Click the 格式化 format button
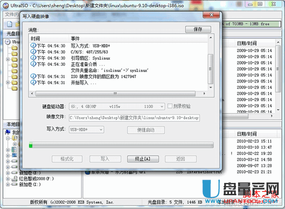This screenshot has width=285, height=209. (67, 159)
